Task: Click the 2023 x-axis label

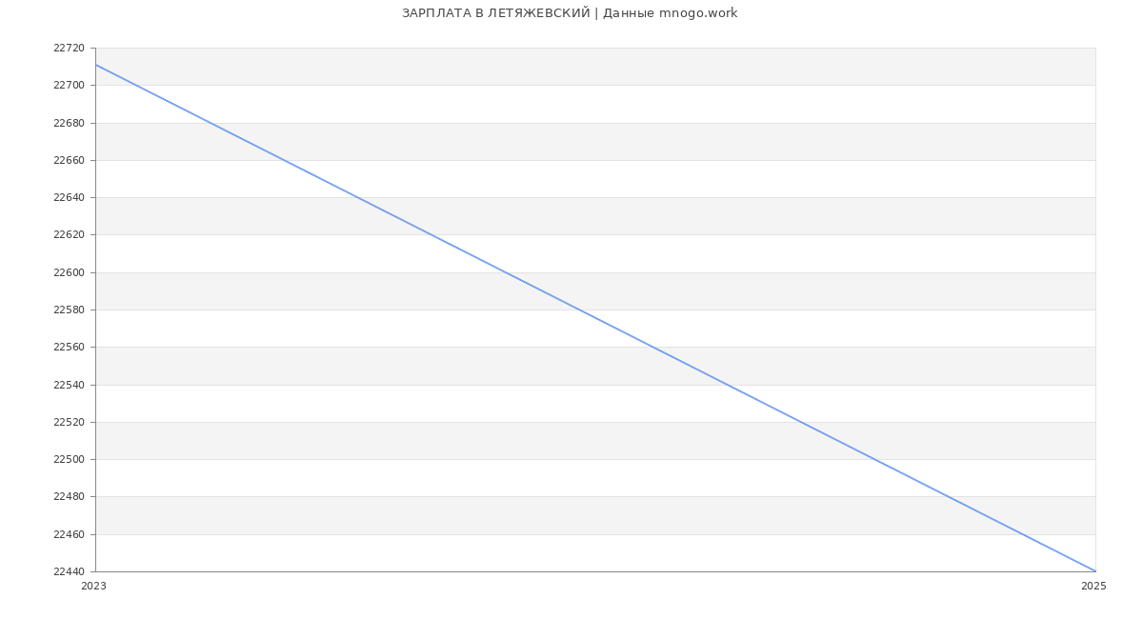Action: 94,587
